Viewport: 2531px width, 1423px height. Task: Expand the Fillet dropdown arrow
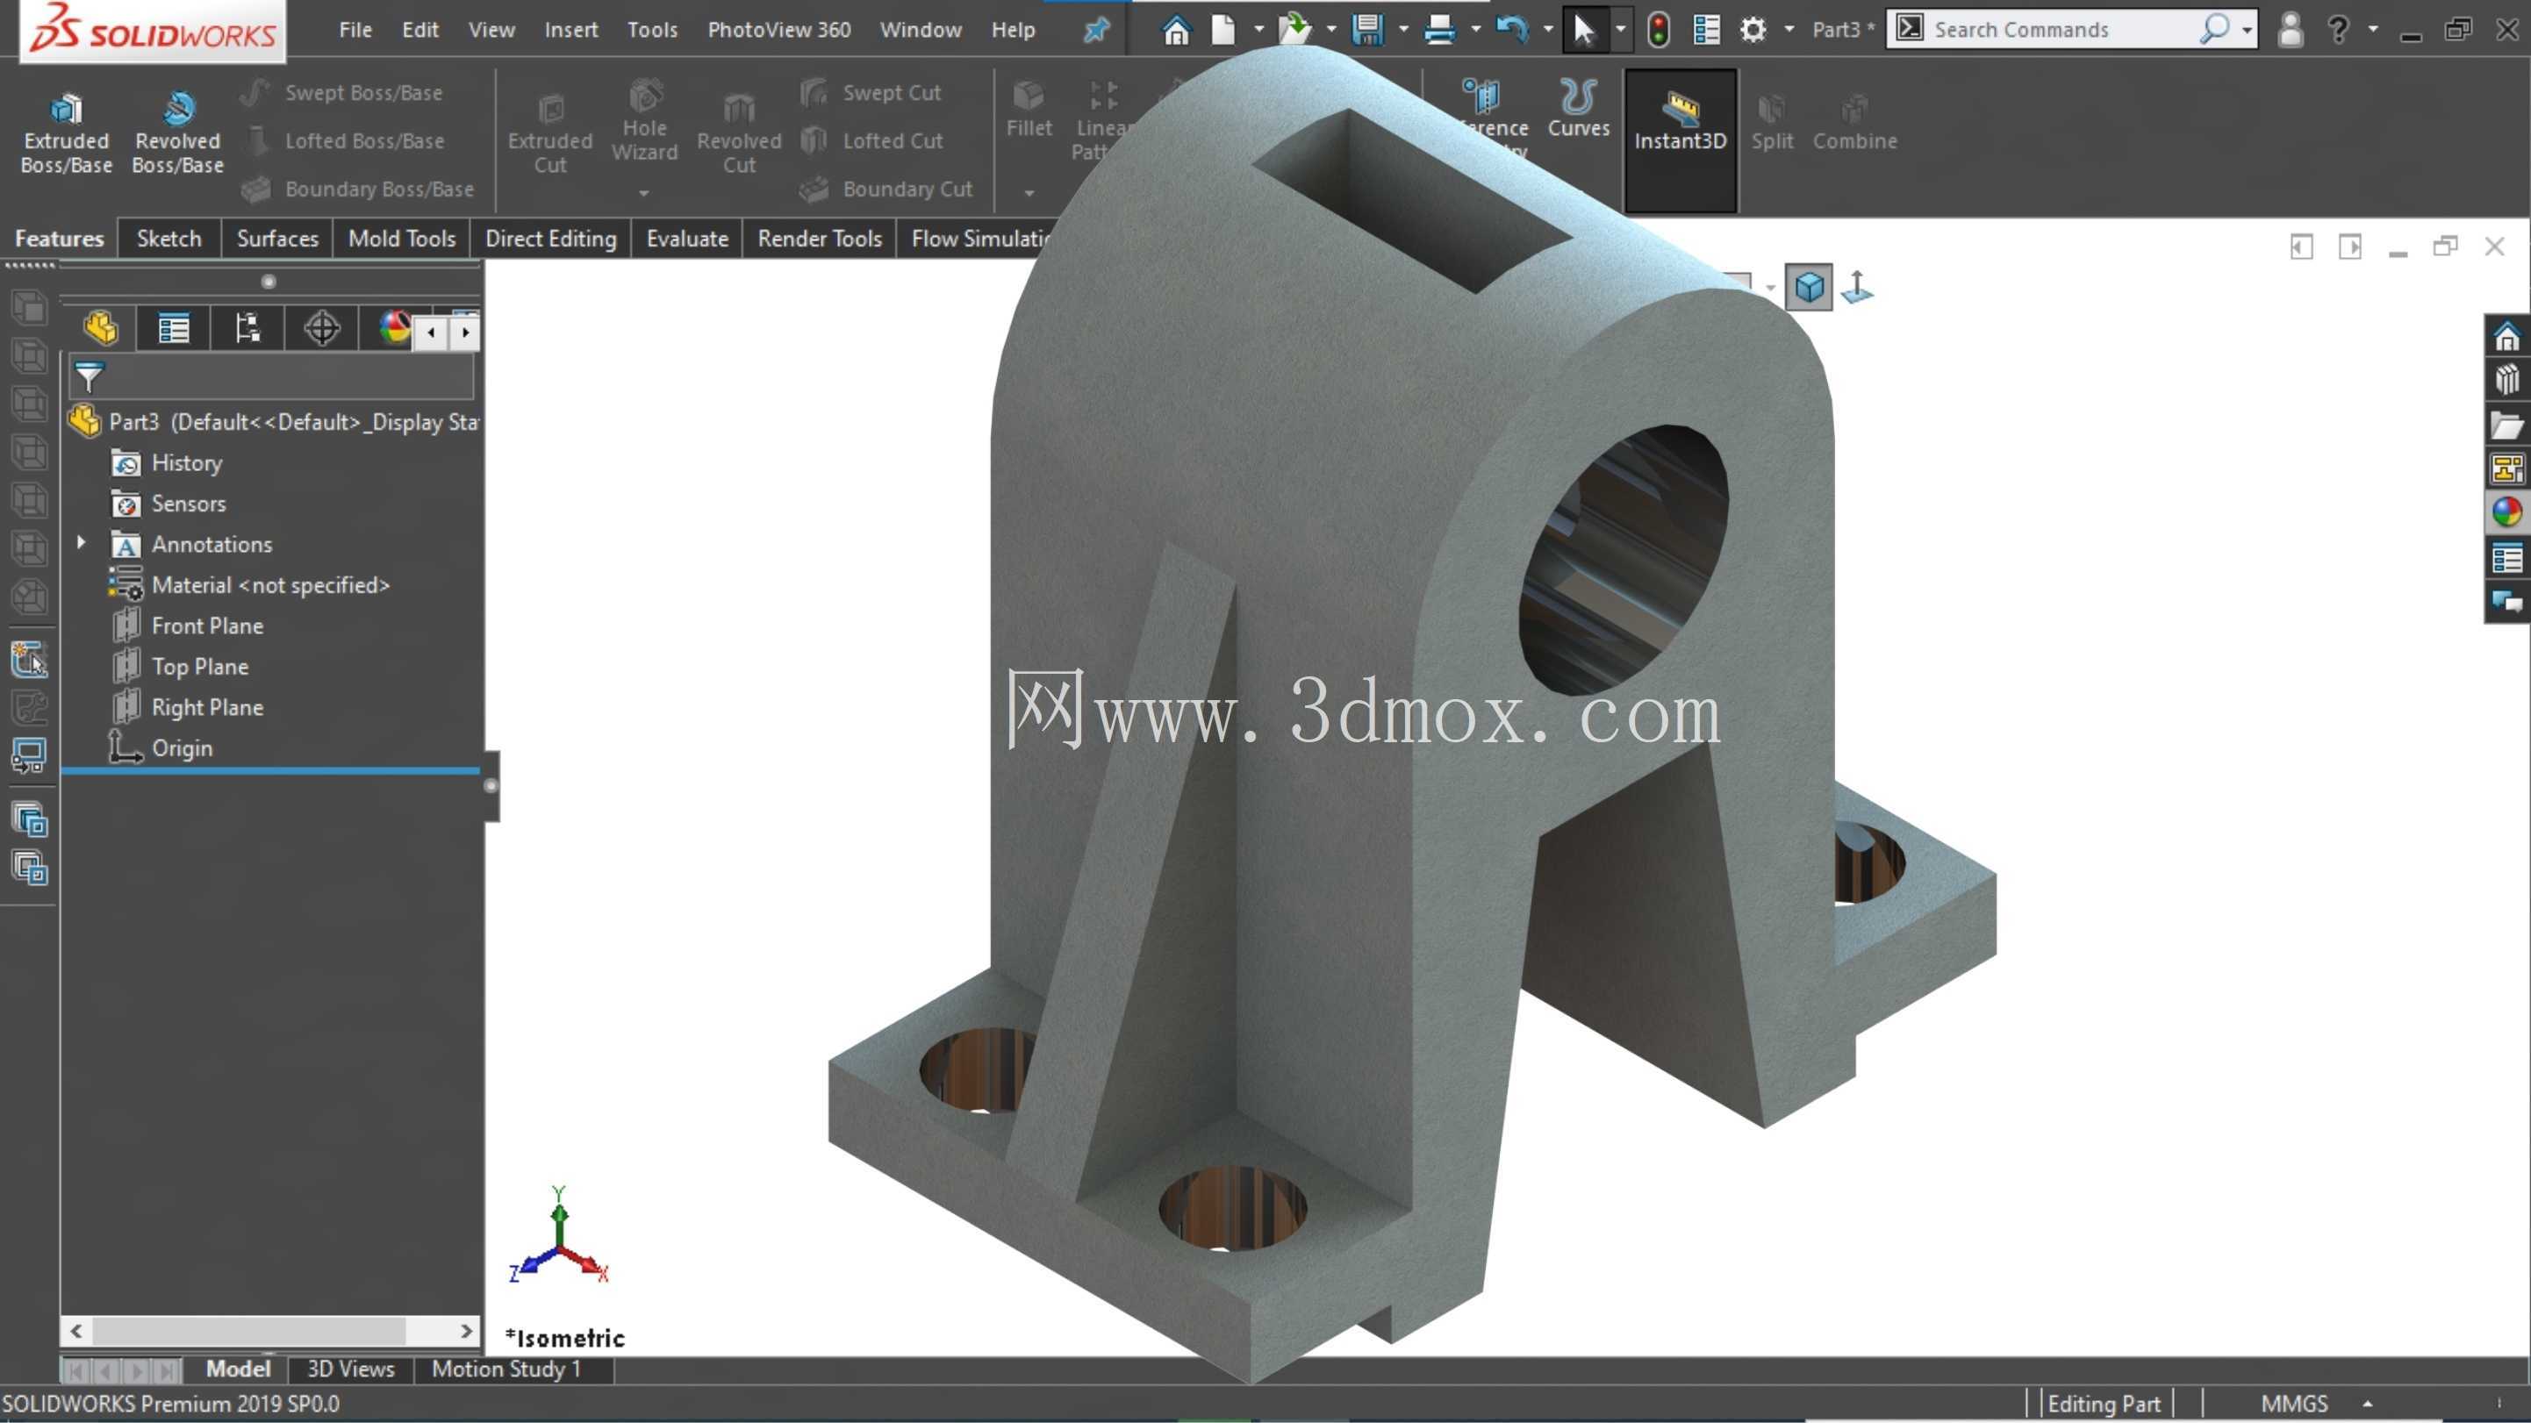1029,192
